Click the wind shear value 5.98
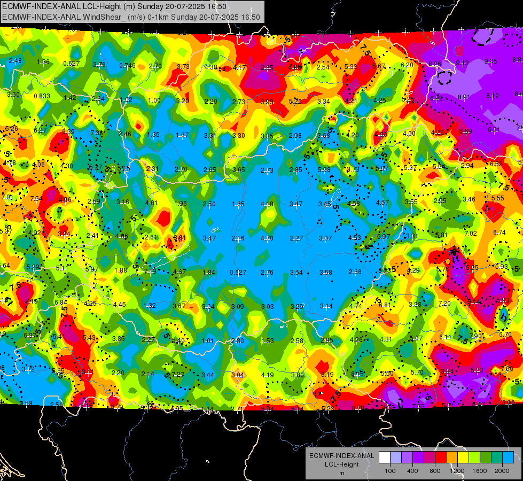Image resolution: width=523 pixels, height=481 pixels. 324,170
